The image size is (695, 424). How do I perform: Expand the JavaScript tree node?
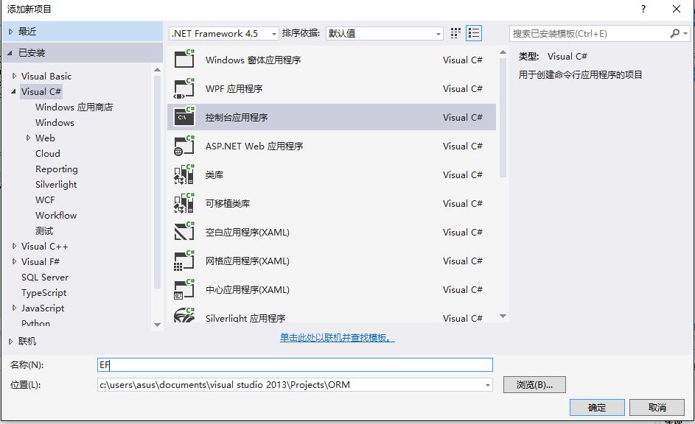[14, 308]
